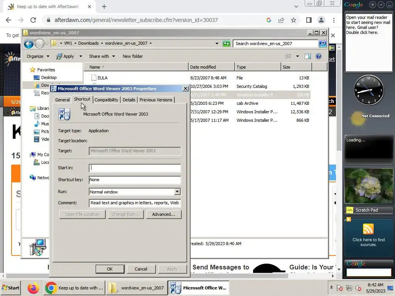
Task: Click the Start in input field
Action: 135,168
